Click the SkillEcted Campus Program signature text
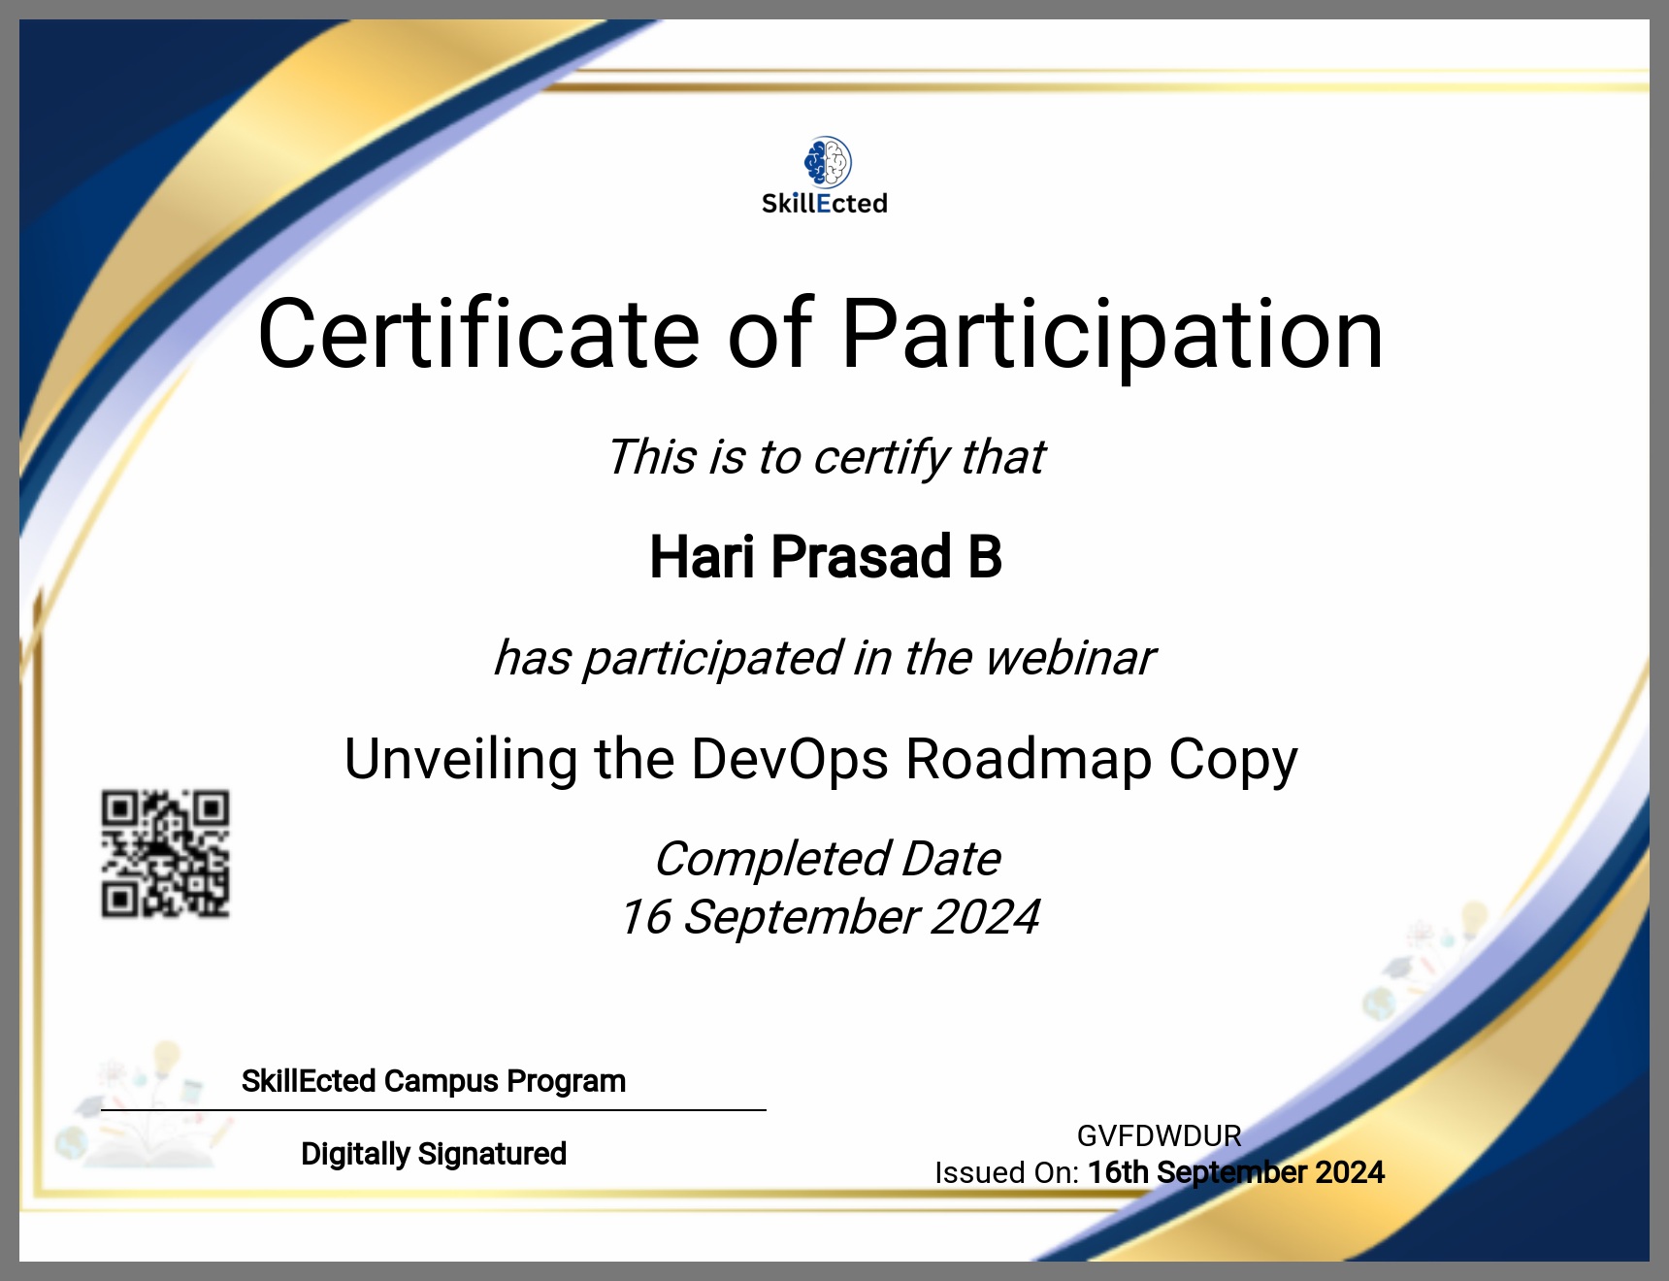 coord(433,1081)
